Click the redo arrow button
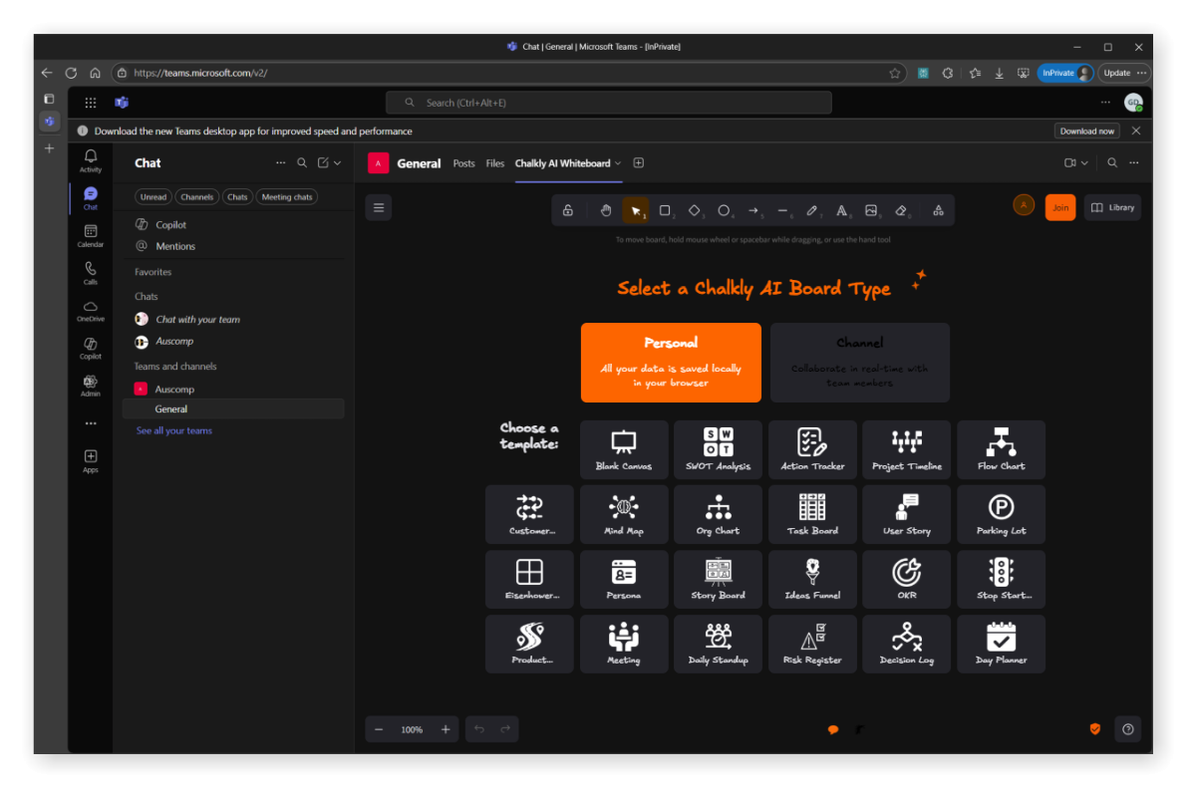The width and height of the screenshot is (1196, 797). [505, 729]
